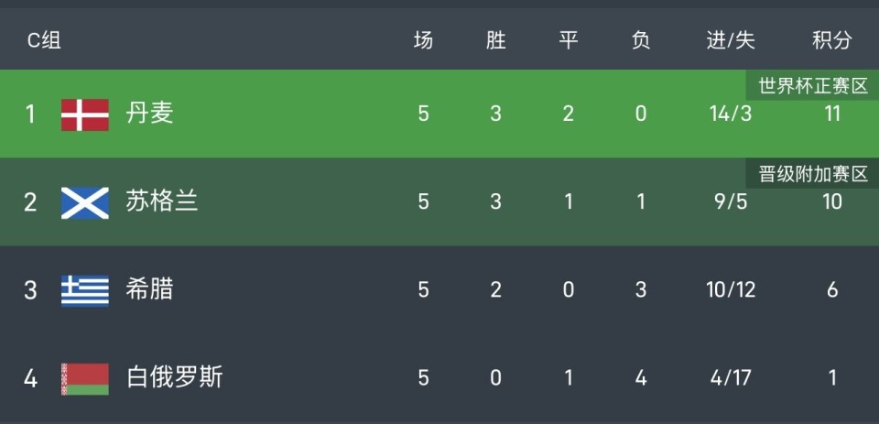Screen dimensions: 879x424
Task: Click Belarus rank number 4
Action: click(30, 378)
